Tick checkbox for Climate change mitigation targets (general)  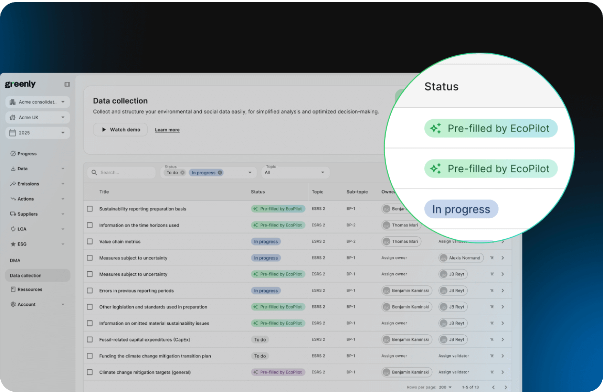90,372
